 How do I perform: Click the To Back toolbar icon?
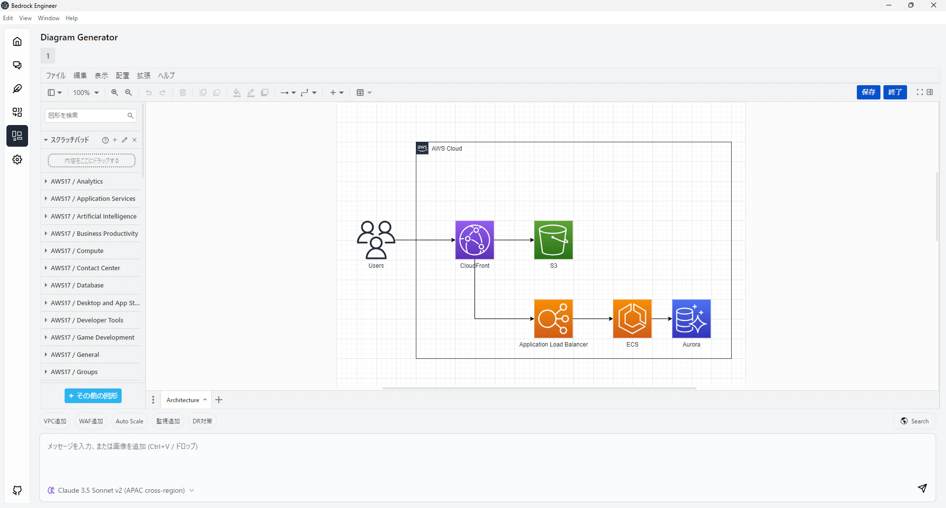(x=217, y=93)
